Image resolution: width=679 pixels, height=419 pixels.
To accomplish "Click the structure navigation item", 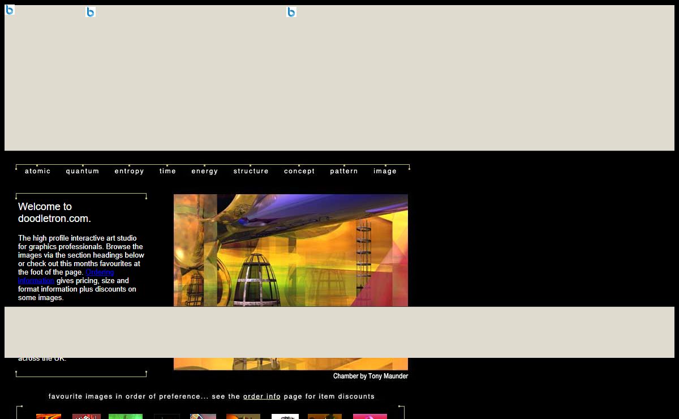I will [x=251, y=171].
